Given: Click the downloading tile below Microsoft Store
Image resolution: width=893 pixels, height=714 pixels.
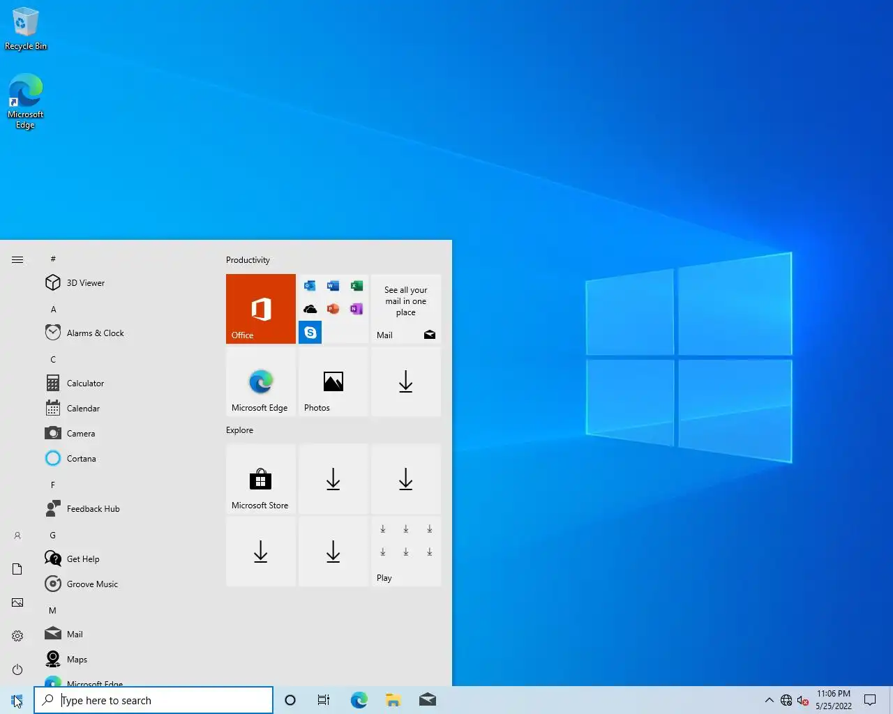Looking at the screenshot, I should tap(261, 552).
